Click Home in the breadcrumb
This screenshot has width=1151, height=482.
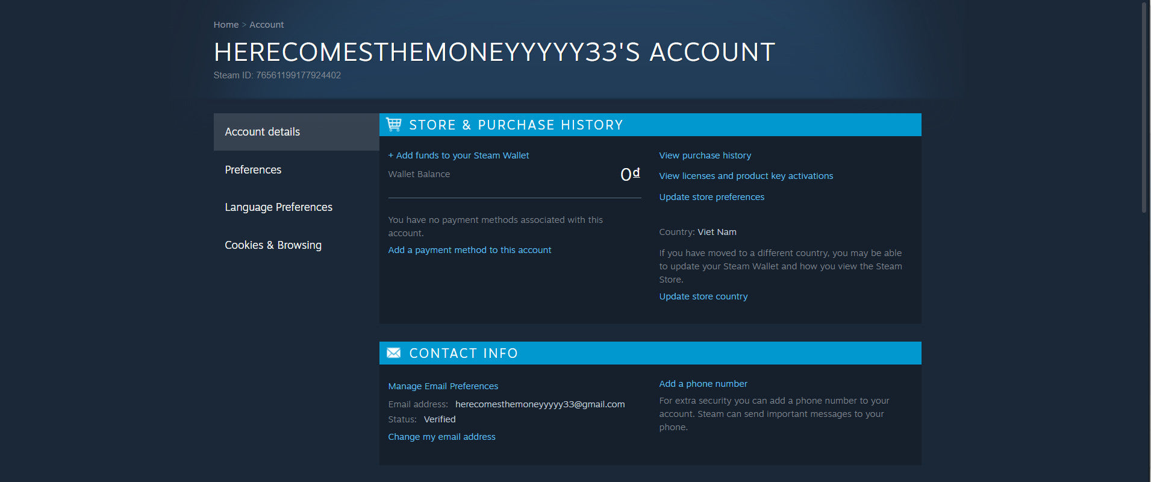click(226, 25)
